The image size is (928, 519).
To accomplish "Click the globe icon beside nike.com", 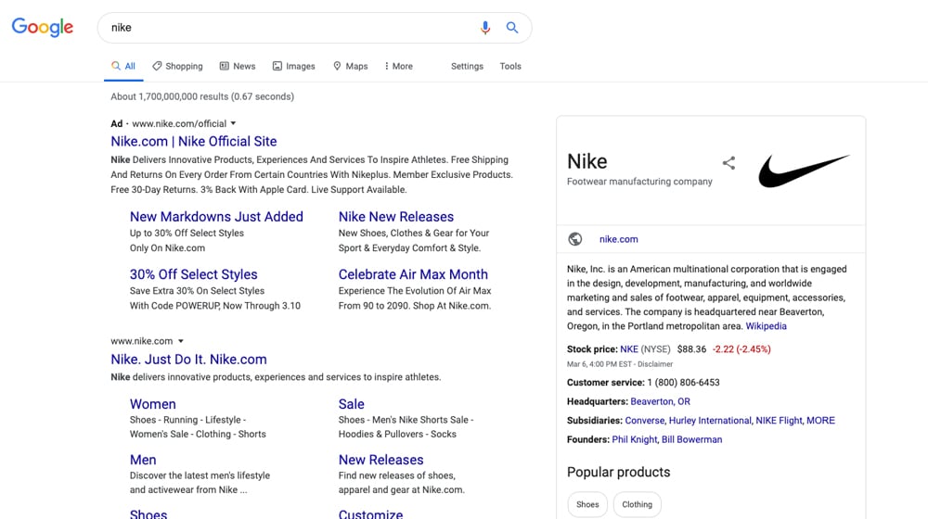I will point(575,239).
